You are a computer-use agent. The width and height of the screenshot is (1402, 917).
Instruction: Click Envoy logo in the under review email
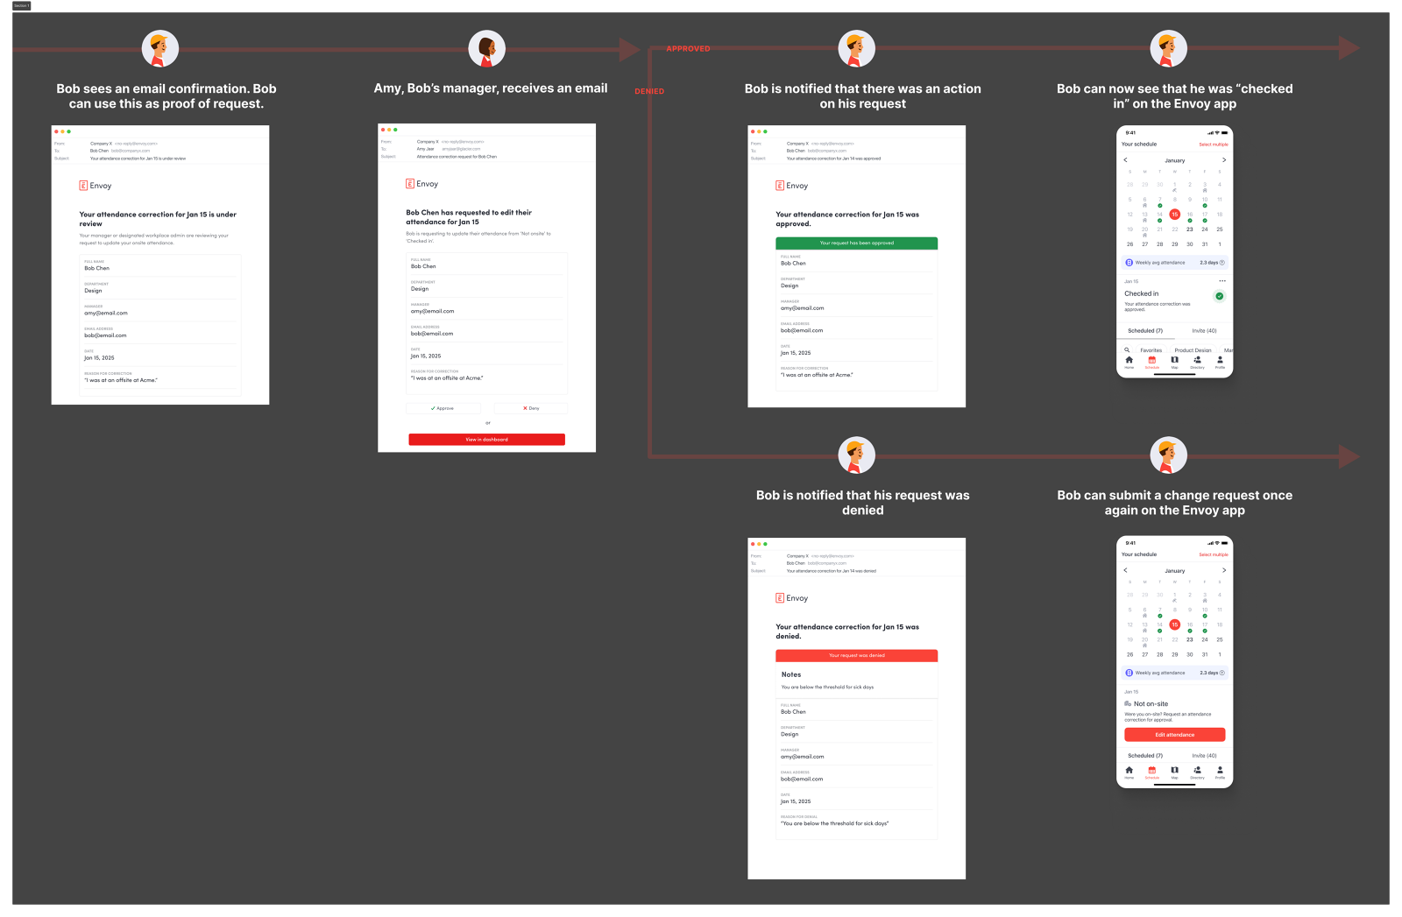pos(96,186)
